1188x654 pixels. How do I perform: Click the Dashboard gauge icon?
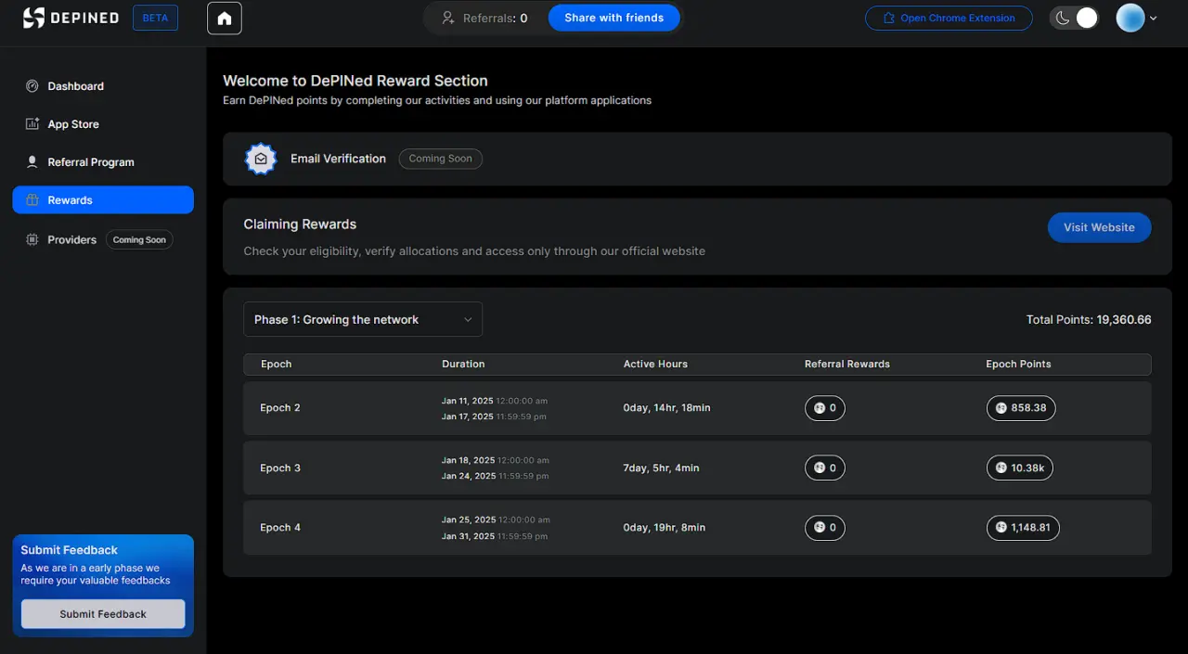click(x=32, y=86)
